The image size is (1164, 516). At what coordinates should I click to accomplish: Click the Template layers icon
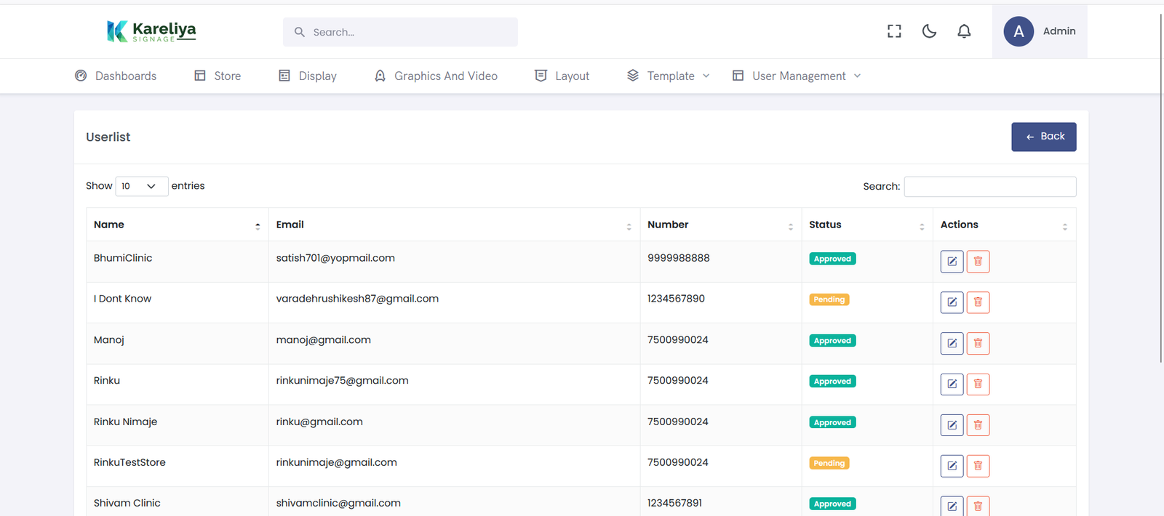click(x=633, y=76)
